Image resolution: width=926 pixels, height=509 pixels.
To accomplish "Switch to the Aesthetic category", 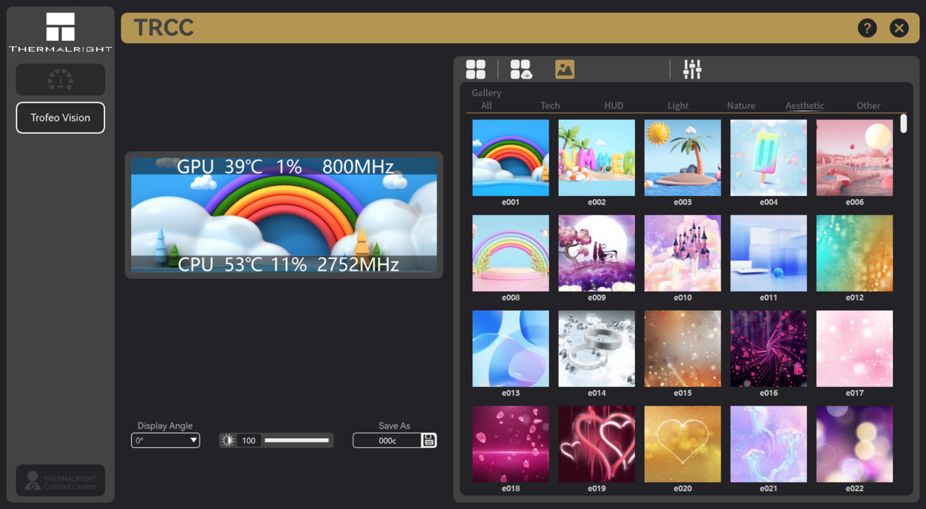I will (805, 106).
